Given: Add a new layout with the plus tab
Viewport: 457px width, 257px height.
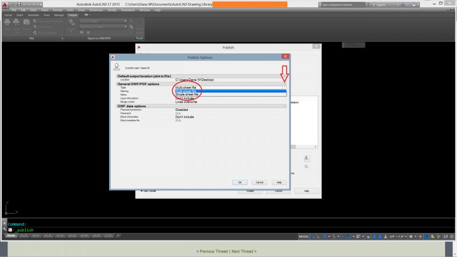Looking at the screenshot, I should [118, 235].
